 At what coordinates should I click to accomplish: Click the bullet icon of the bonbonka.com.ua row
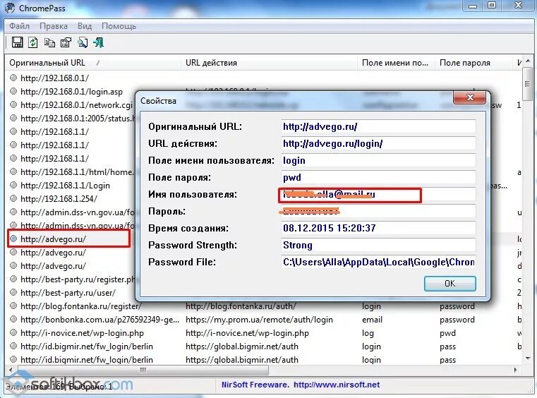click(13, 319)
